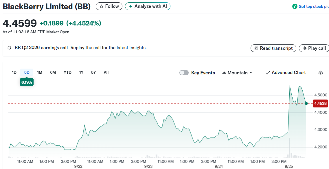Click the 9/23 date label on the axis
The width and height of the screenshot is (329, 169).
[148, 166]
